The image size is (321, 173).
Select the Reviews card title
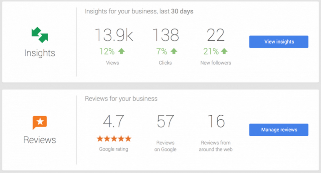[x=40, y=140]
